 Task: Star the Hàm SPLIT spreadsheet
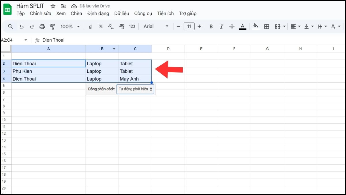[53, 6]
